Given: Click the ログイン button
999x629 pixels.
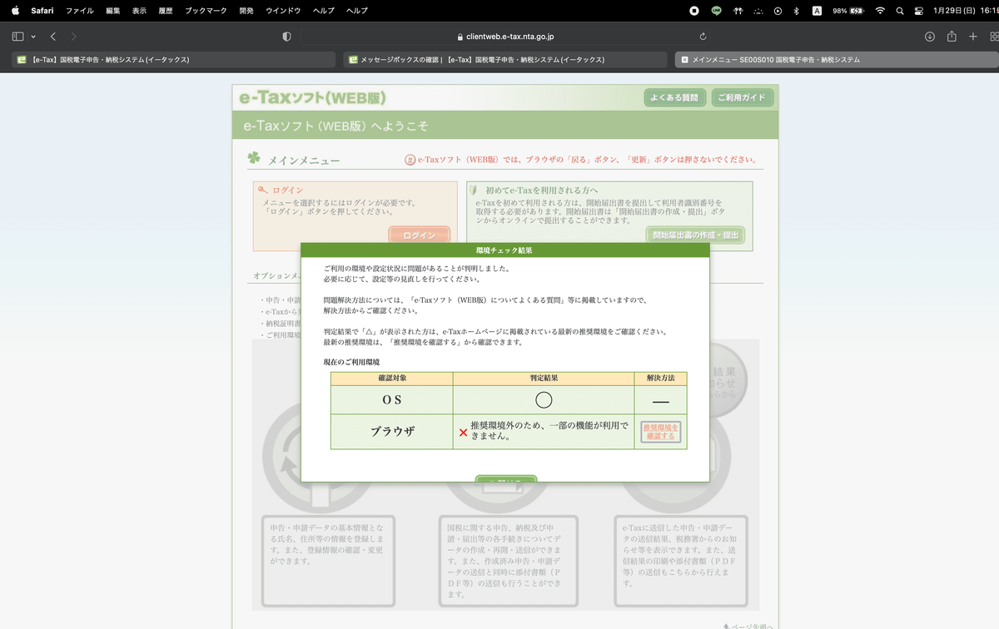Looking at the screenshot, I should pos(420,235).
